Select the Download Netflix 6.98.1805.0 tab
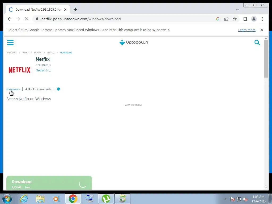 [x=38, y=10]
